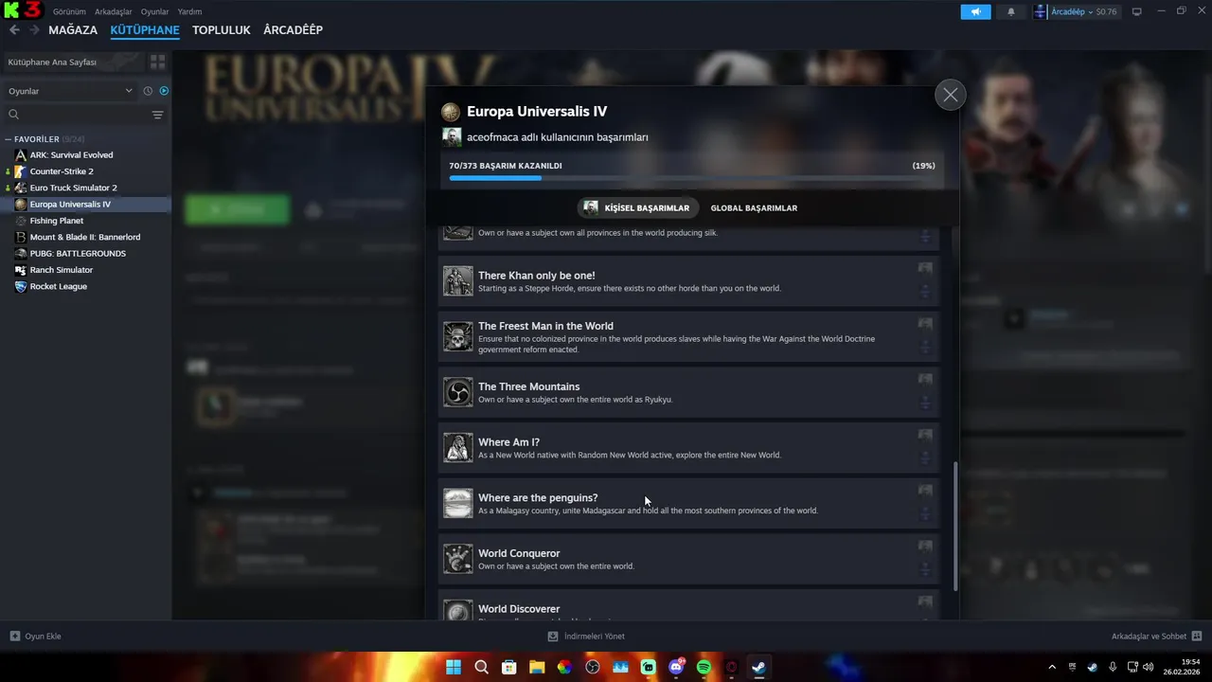The width and height of the screenshot is (1212, 682).
Task: Select Europa Universalis IV in library
Action: click(70, 205)
